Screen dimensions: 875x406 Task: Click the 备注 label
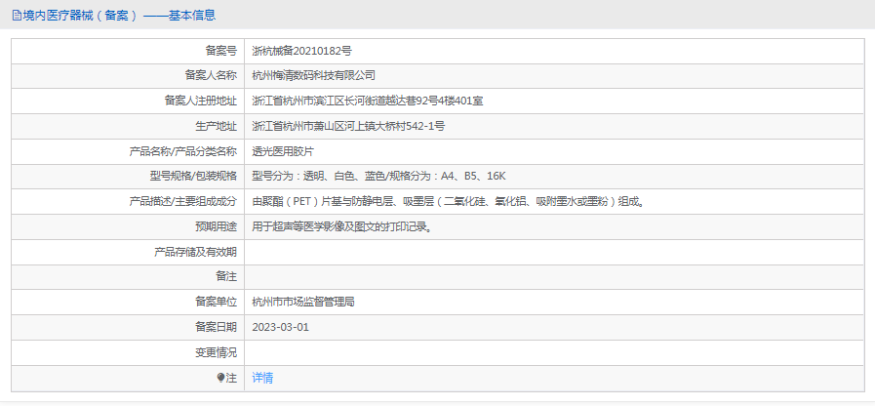pyautogui.click(x=226, y=277)
